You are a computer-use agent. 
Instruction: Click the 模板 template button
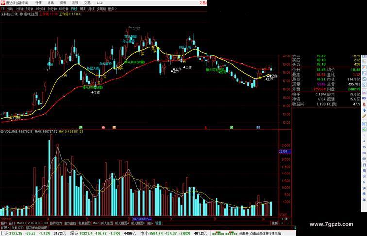pyautogui.click(x=275, y=223)
